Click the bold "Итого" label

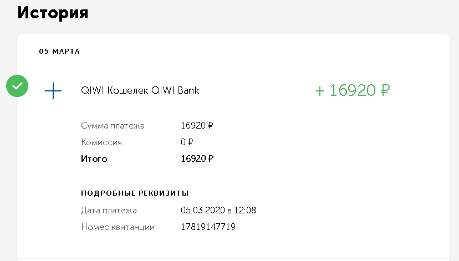[x=94, y=159]
